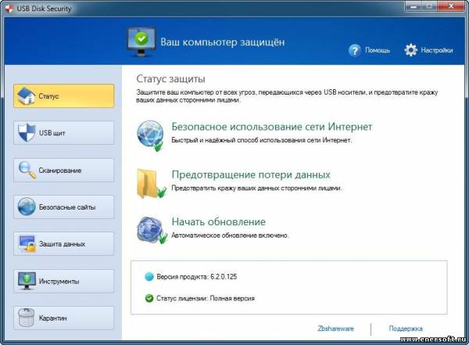Click the blue question mark help icon
Screen dimensions: 469x345
tap(355, 50)
